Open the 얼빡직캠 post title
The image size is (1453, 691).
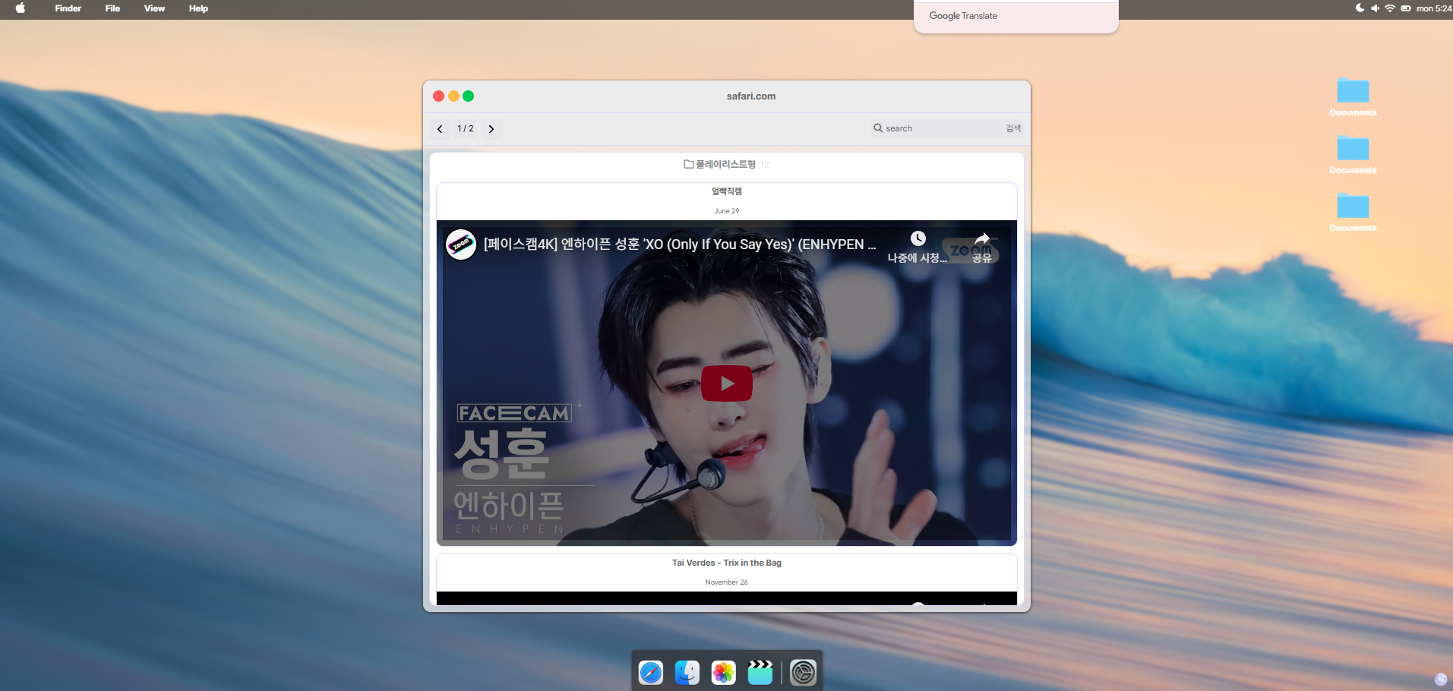[727, 191]
